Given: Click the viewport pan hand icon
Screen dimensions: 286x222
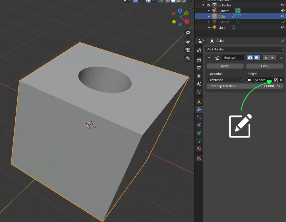Looking at the screenshot, I should point(188,41).
